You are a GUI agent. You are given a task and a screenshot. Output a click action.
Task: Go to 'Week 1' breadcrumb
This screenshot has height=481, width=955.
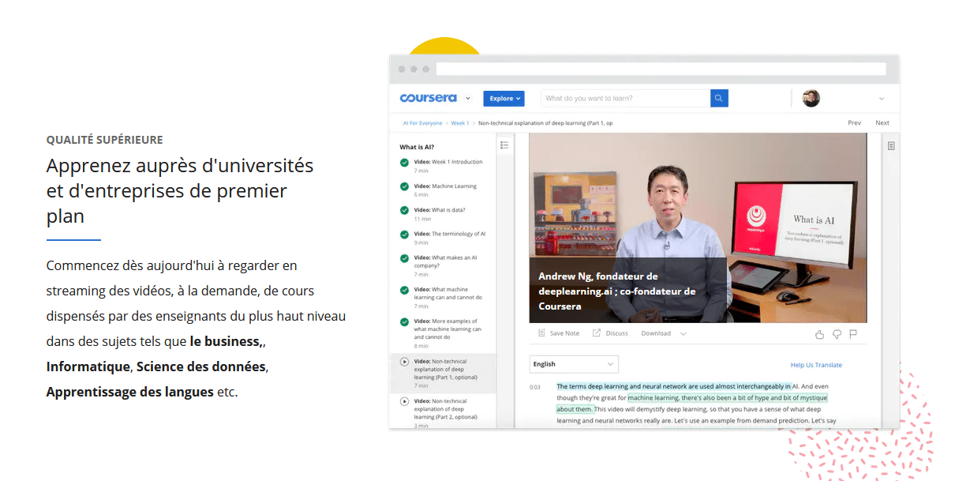[x=460, y=123]
